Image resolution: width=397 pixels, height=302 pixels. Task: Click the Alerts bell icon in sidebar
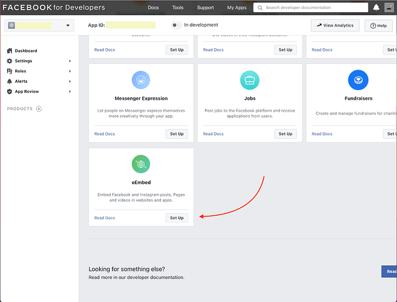(9, 81)
